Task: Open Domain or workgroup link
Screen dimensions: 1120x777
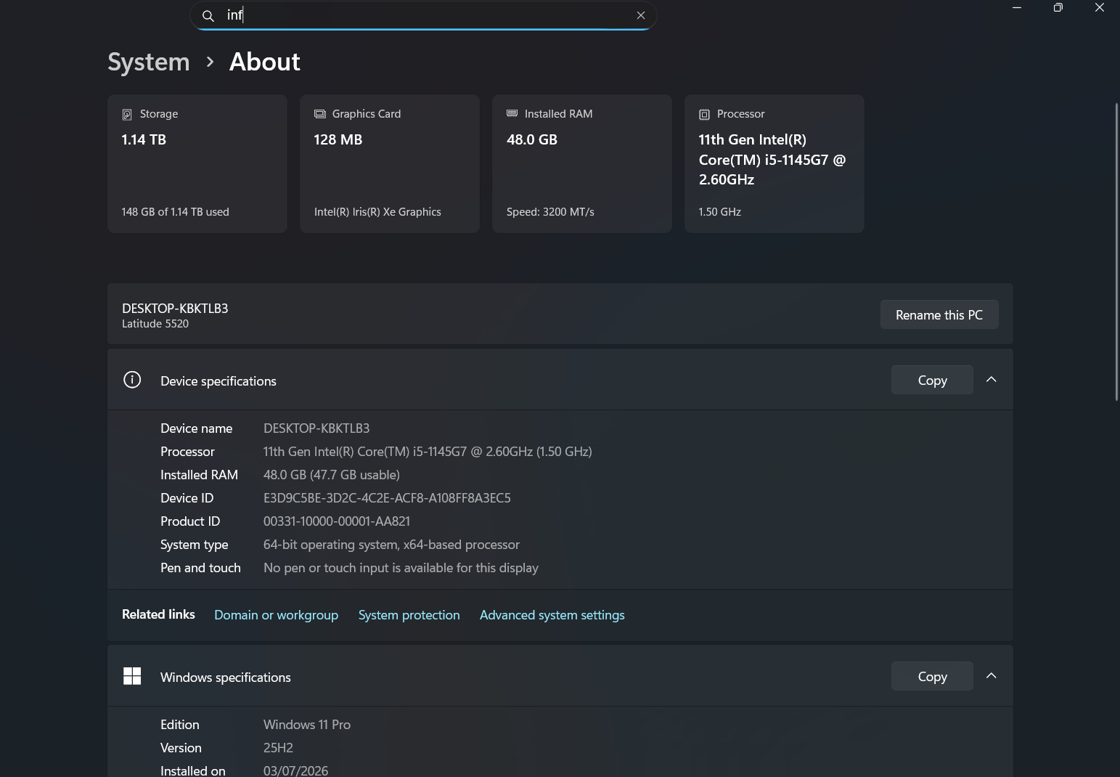Action: click(277, 615)
